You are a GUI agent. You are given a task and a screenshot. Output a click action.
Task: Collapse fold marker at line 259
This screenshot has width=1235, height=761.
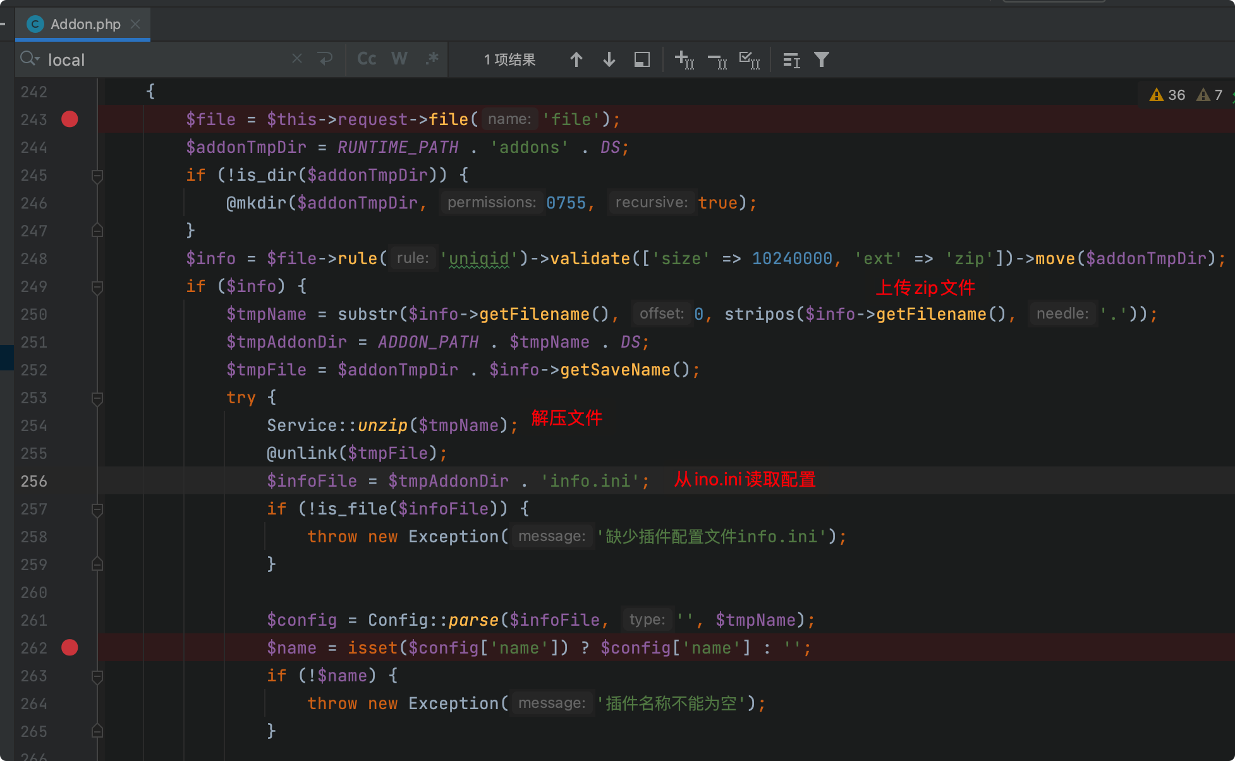click(97, 564)
